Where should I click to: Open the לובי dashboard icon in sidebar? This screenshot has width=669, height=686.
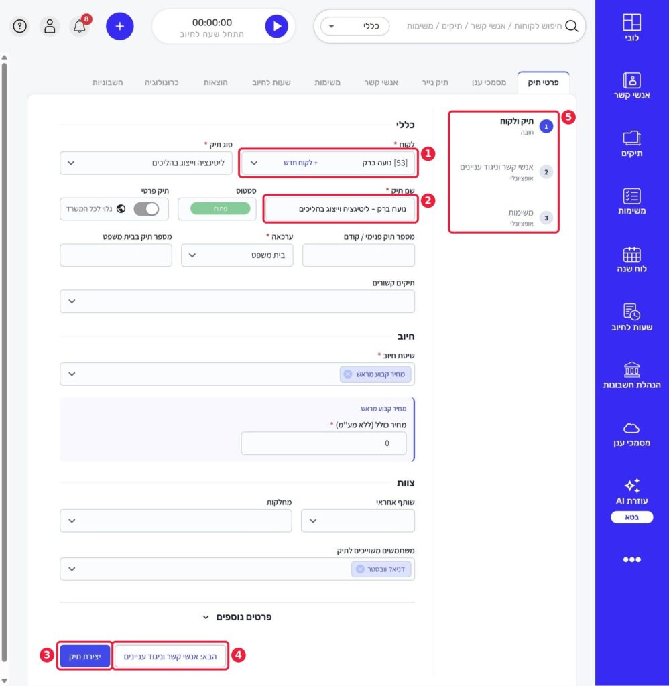coord(631,23)
